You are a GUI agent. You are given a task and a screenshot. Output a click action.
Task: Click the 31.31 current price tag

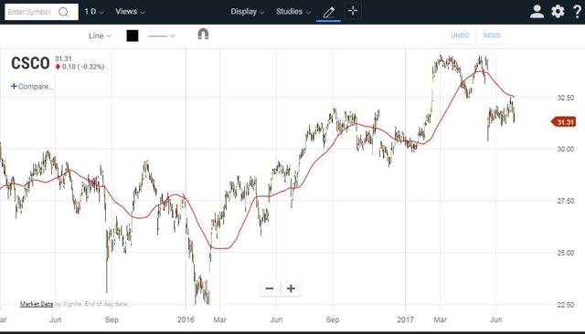[x=564, y=122]
